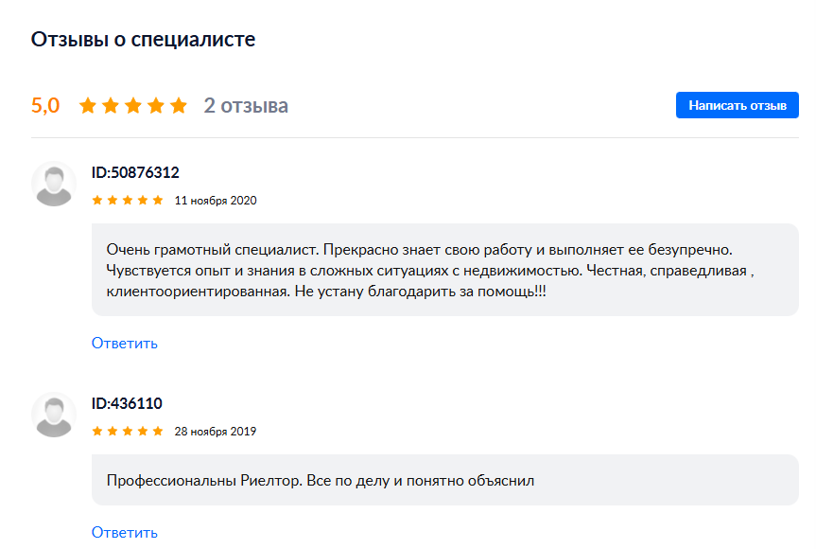816x549 pixels.
Task: Click the middle star in ID:50876312's rating
Action: click(x=127, y=200)
